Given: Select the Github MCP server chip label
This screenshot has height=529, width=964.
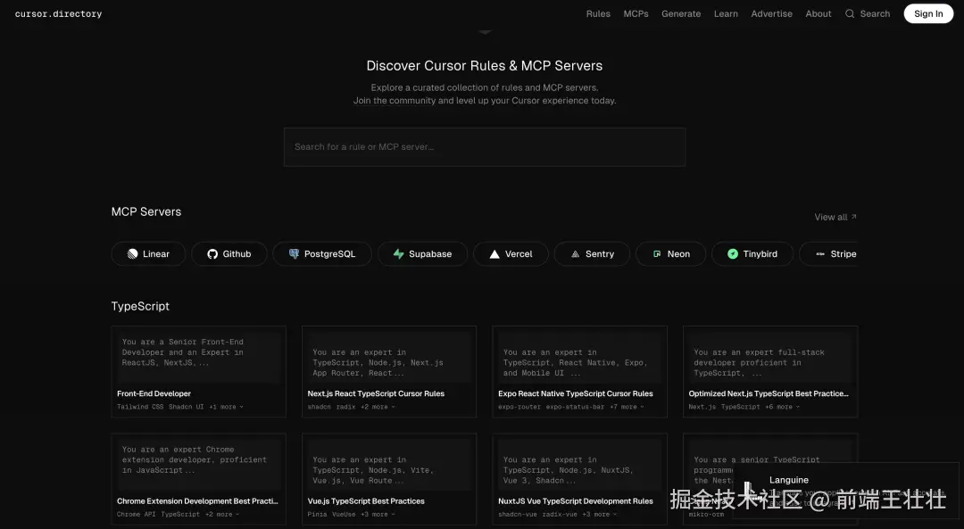Looking at the screenshot, I should (x=237, y=253).
